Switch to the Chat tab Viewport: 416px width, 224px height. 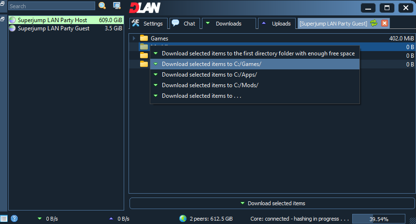[184, 24]
